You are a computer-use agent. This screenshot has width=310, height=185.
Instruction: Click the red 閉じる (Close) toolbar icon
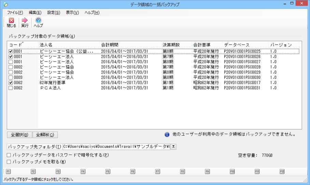(x=11, y=21)
